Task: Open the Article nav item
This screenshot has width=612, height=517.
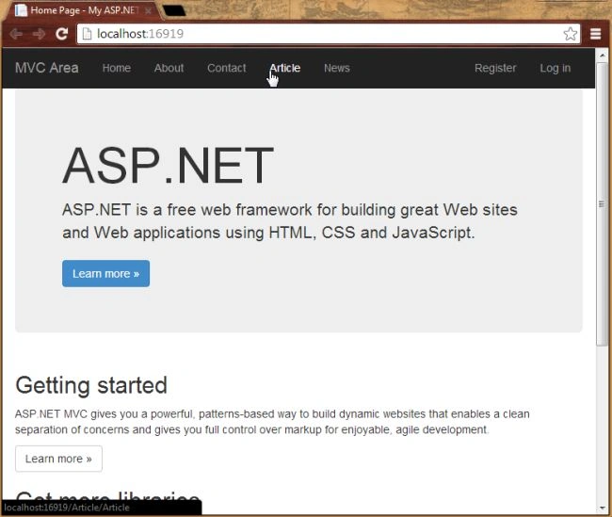Action: tap(285, 68)
